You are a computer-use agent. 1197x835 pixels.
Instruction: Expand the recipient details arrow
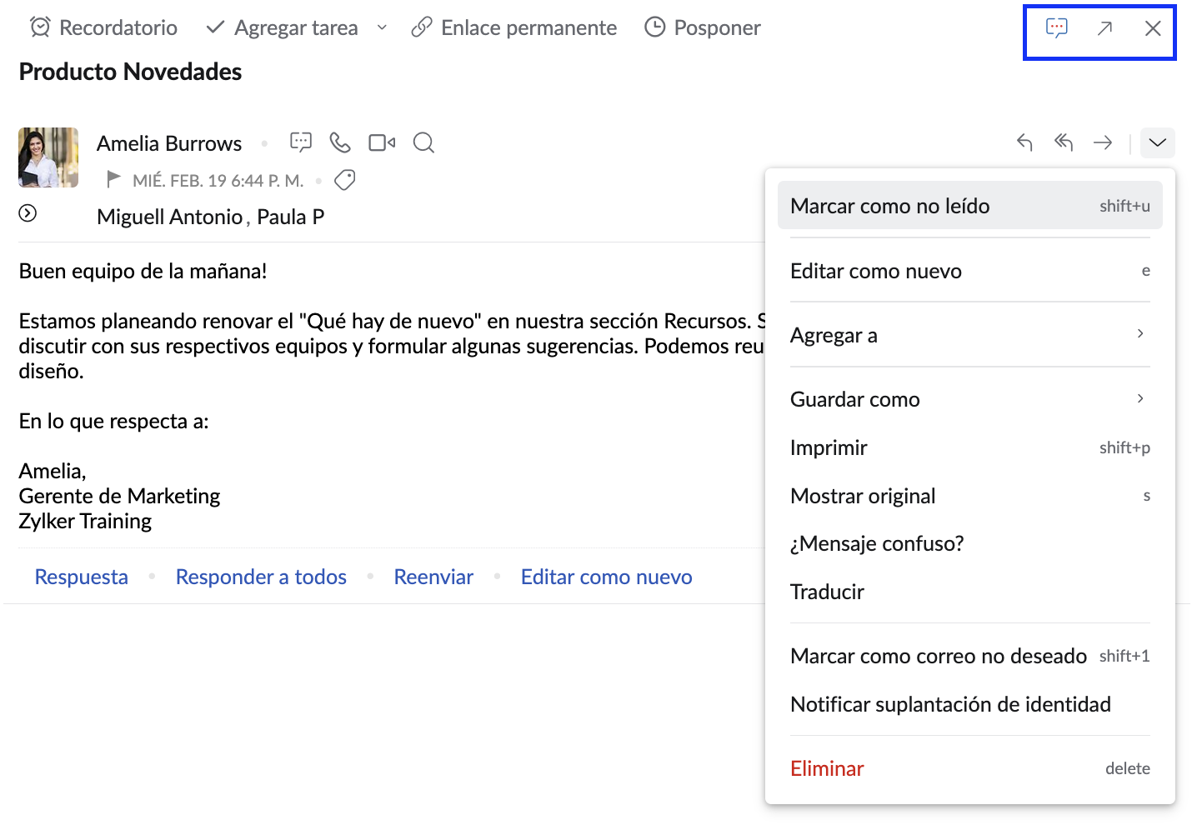point(28,213)
